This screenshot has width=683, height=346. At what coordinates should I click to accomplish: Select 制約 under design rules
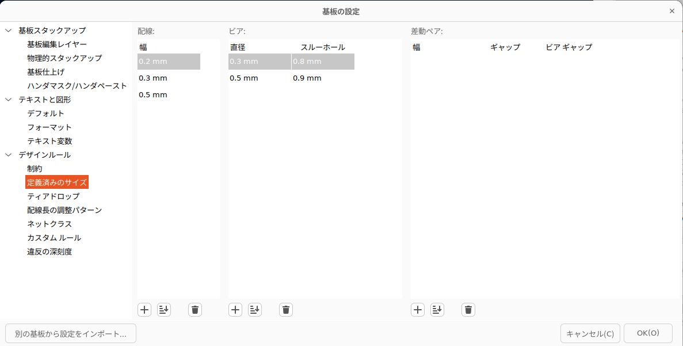35,169
